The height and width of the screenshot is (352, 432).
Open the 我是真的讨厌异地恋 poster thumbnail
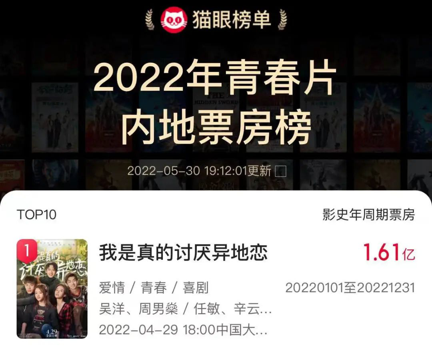(x=52, y=289)
